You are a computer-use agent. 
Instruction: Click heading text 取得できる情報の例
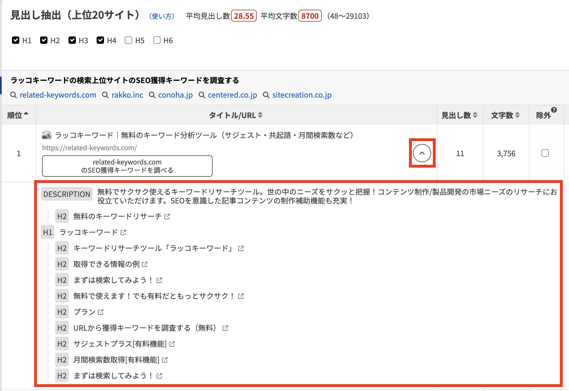coord(106,264)
